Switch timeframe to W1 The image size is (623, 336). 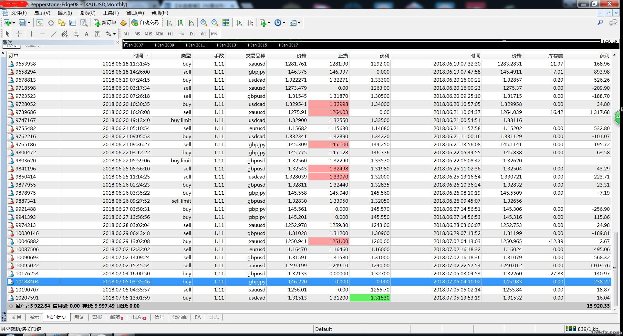point(203,34)
